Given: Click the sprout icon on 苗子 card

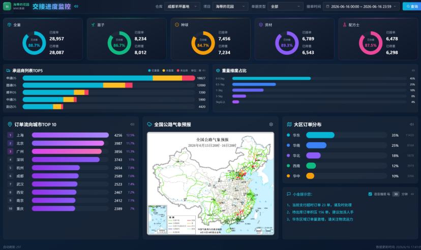Looking at the screenshot, I should tap(93, 25).
